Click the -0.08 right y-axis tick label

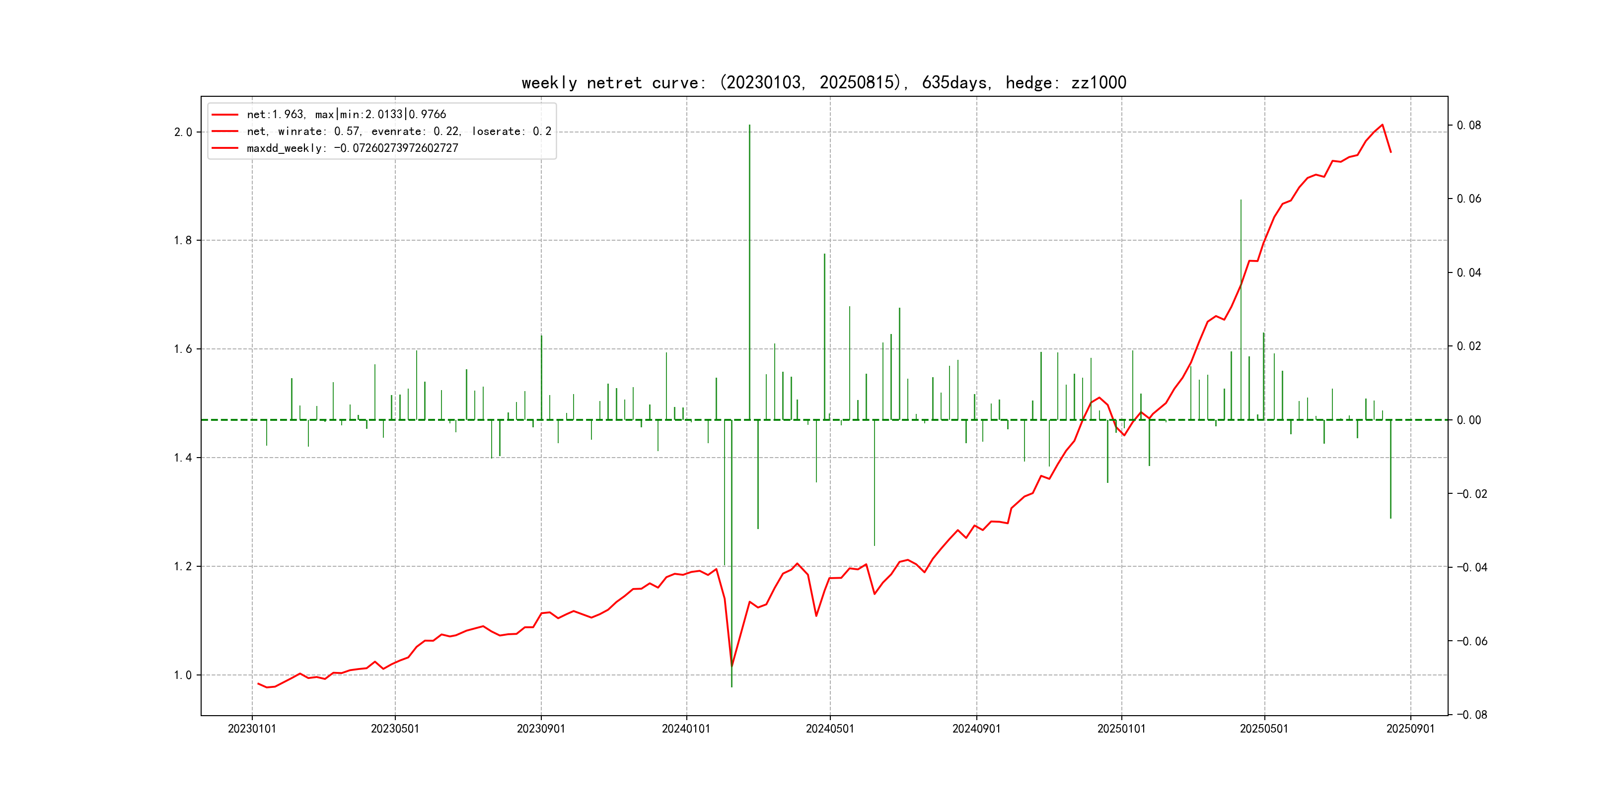pyautogui.click(x=1471, y=715)
